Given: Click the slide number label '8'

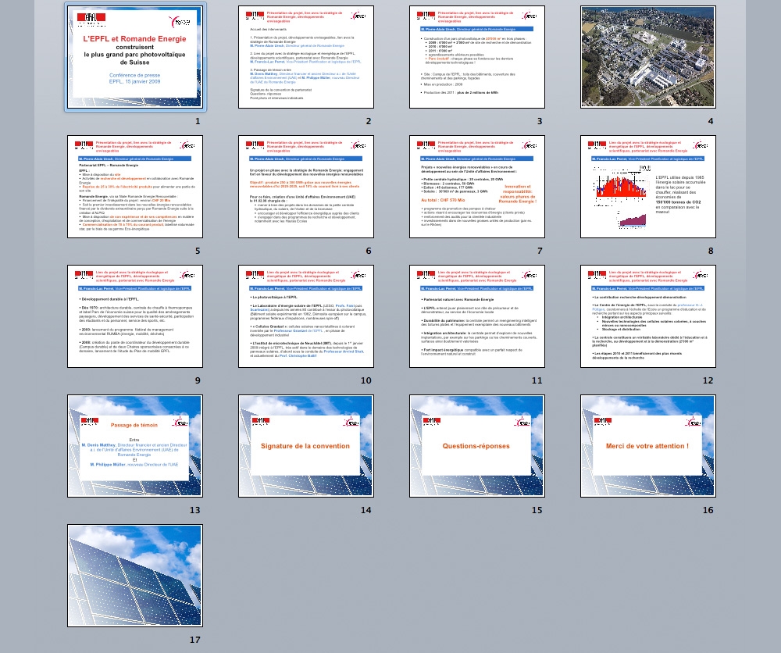Looking at the screenshot, I should tap(711, 251).
